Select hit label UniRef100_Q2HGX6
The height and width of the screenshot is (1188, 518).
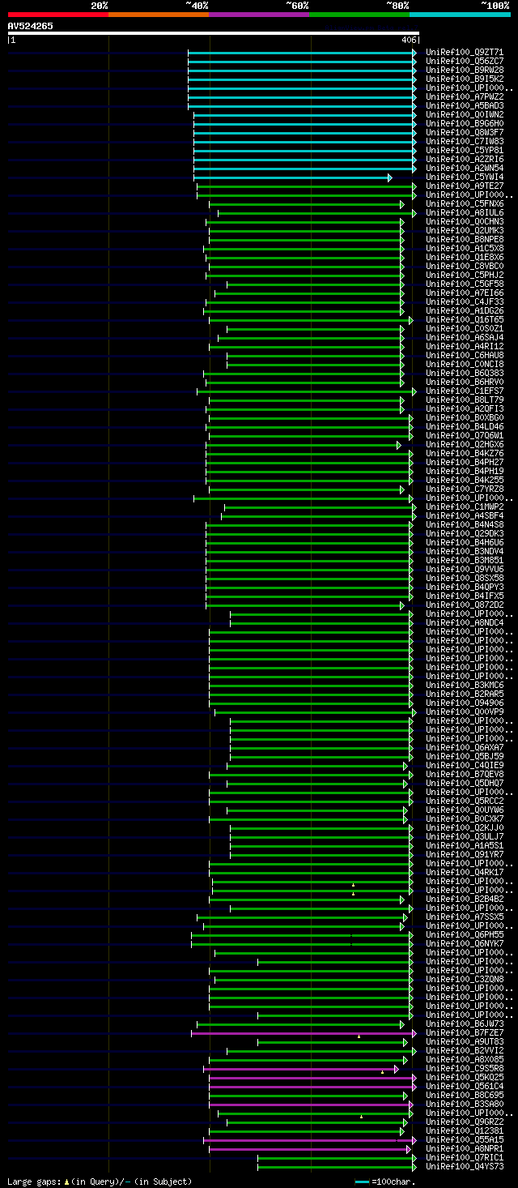(x=465, y=445)
